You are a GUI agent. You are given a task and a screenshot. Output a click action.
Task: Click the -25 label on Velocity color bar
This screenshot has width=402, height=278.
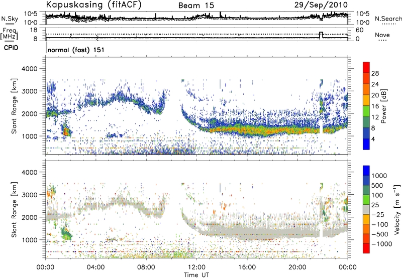point(378,214)
